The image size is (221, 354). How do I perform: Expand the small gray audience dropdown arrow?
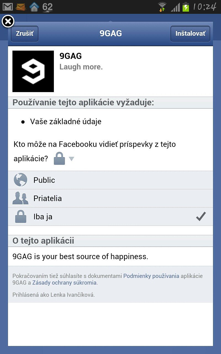point(71,159)
